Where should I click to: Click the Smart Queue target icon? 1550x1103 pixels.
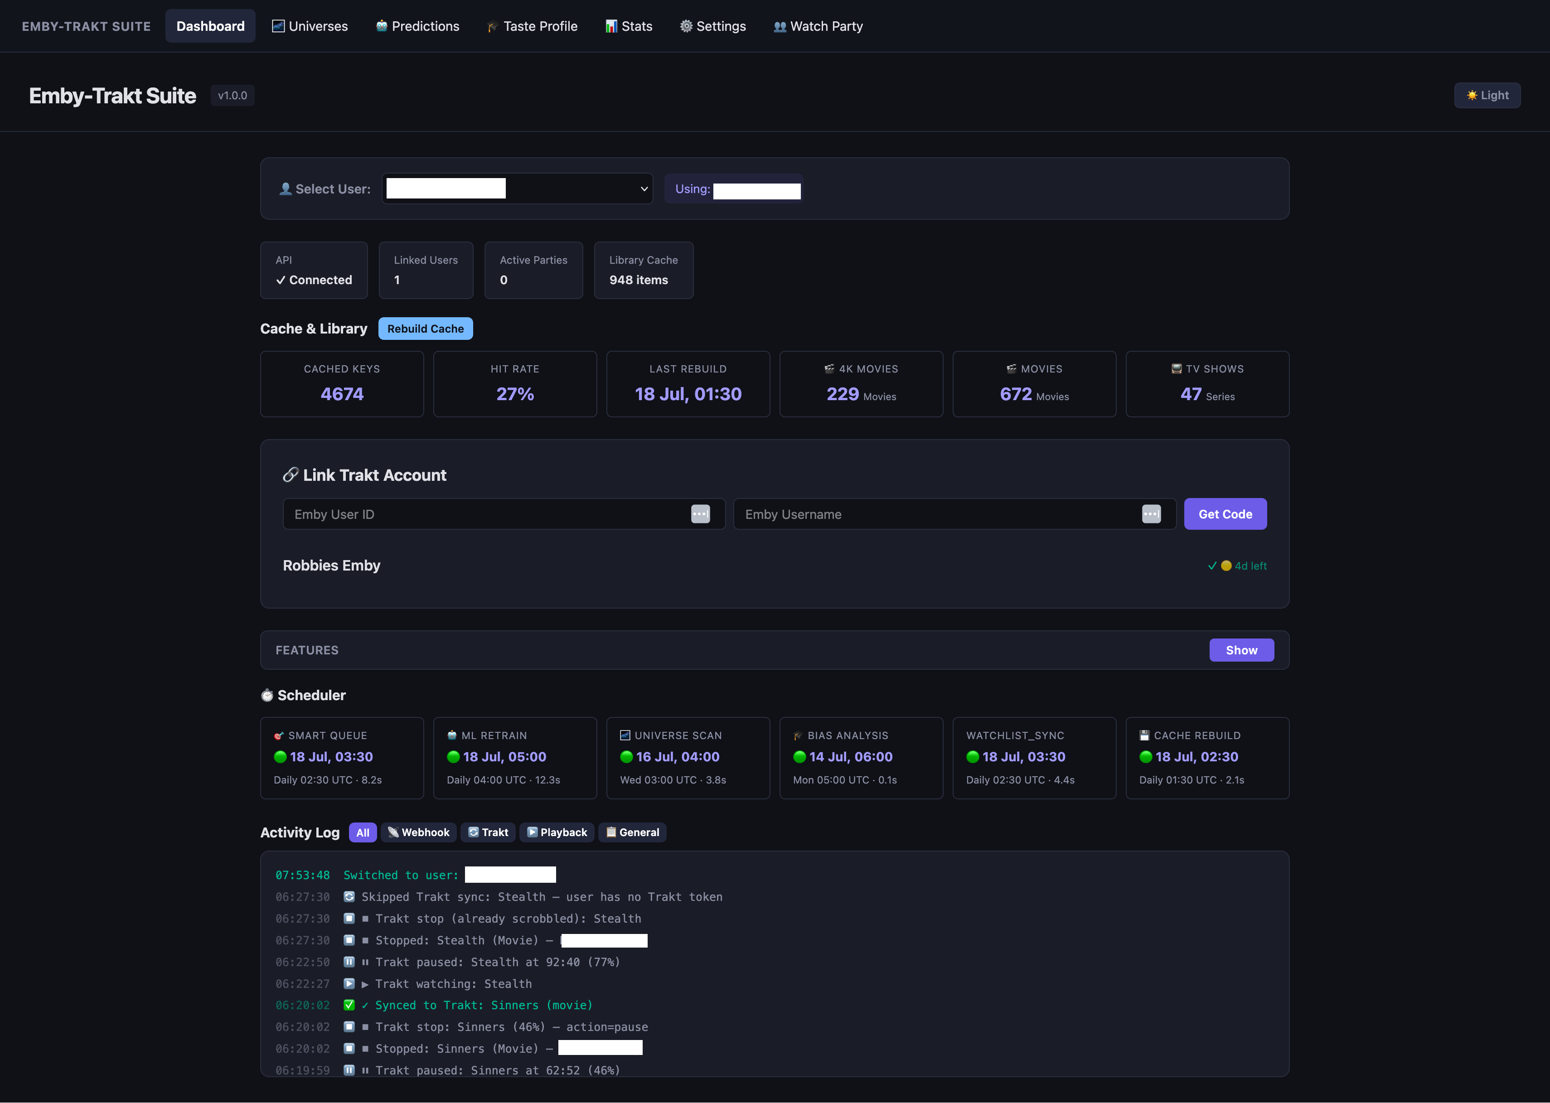tap(279, 735)
